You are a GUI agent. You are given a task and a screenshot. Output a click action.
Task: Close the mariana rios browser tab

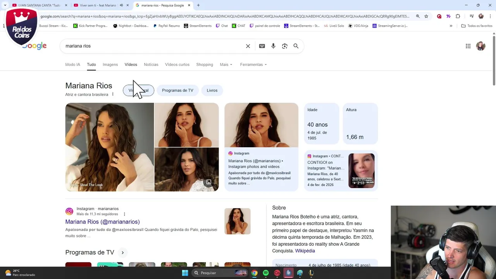point(189,5)
